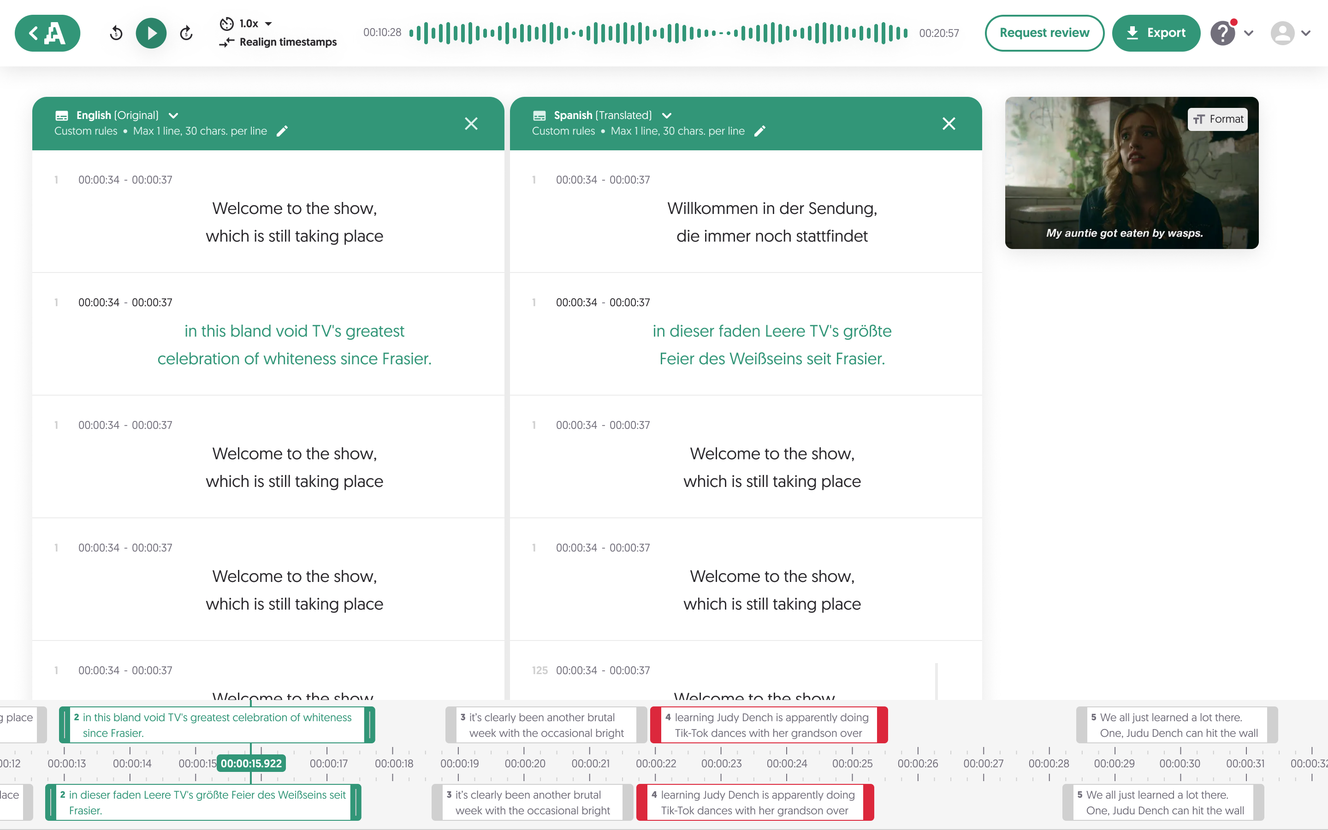Rewind five seconds

[x=116, y=33]
